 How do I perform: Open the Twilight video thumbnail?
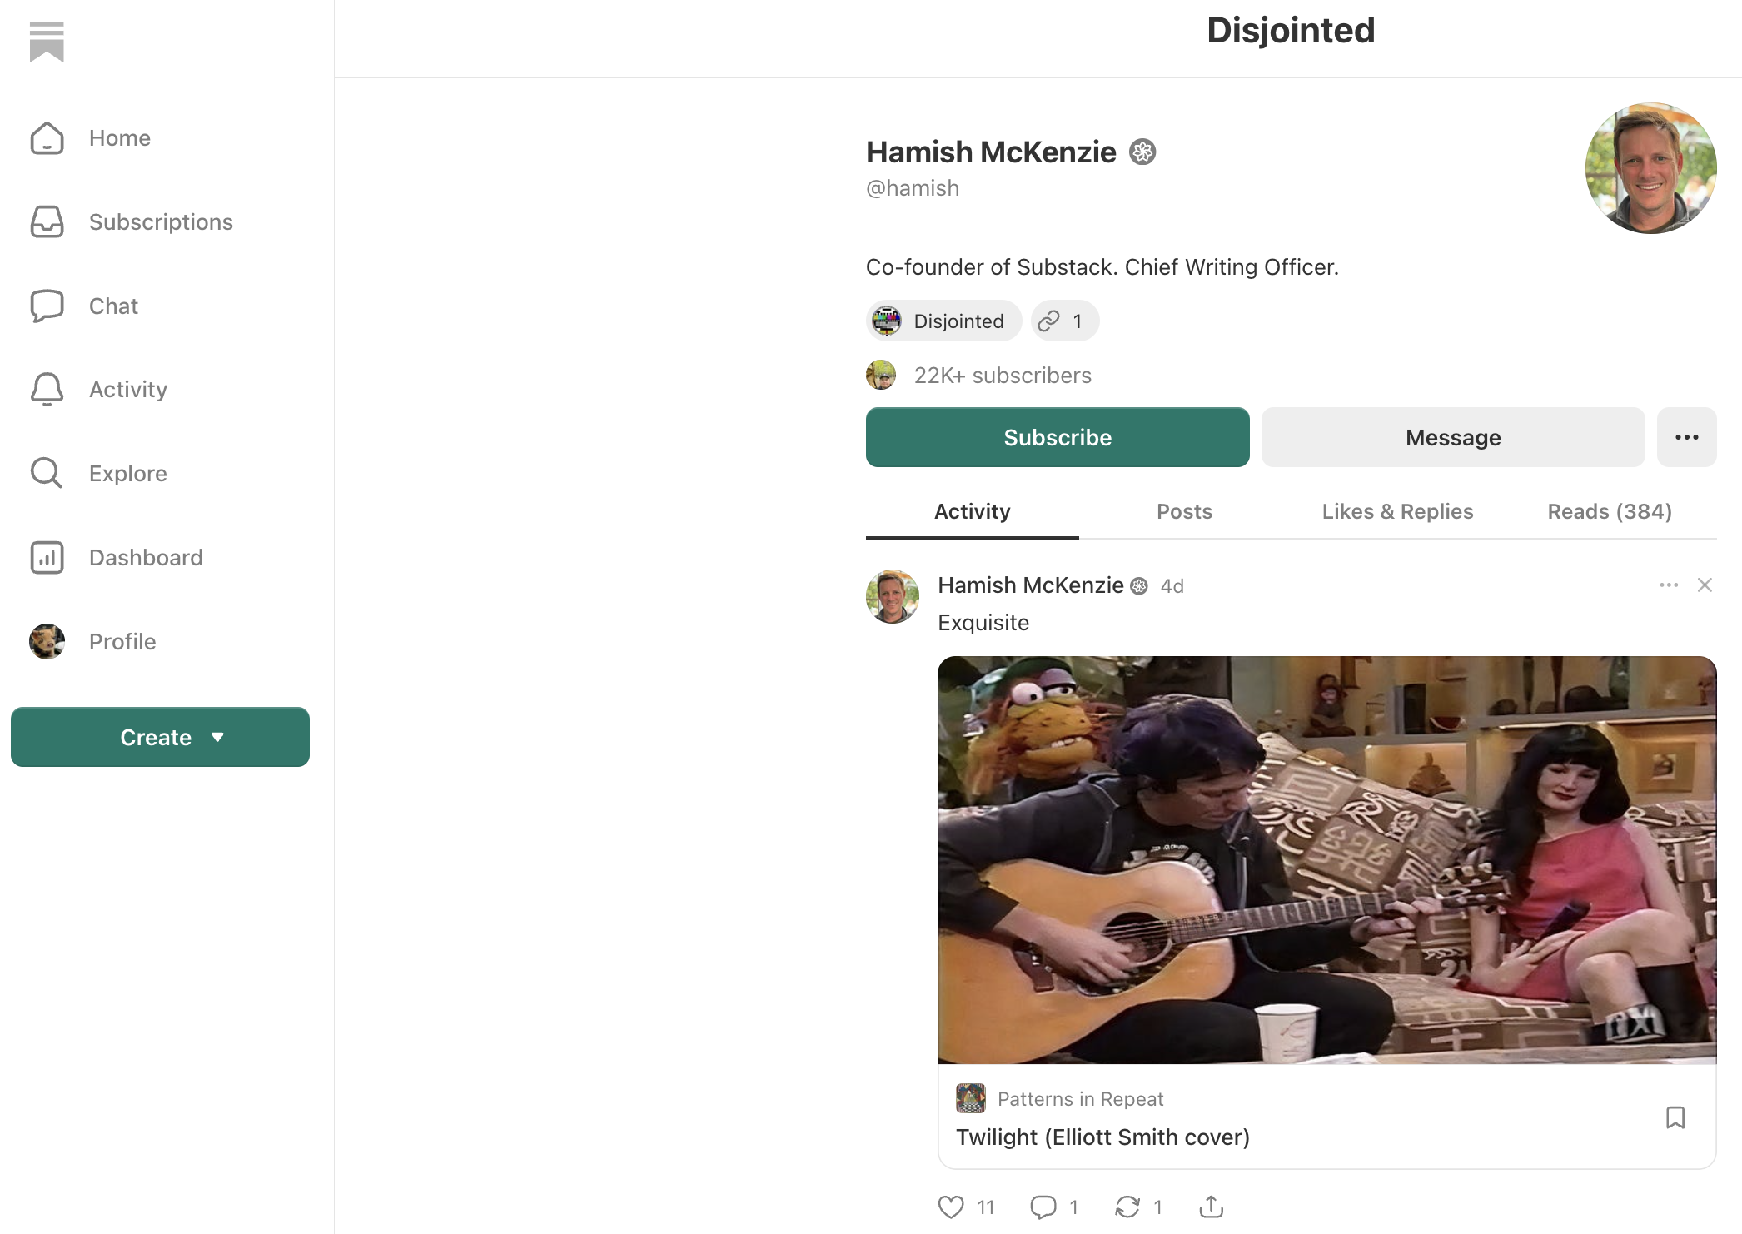point(1326,860)
